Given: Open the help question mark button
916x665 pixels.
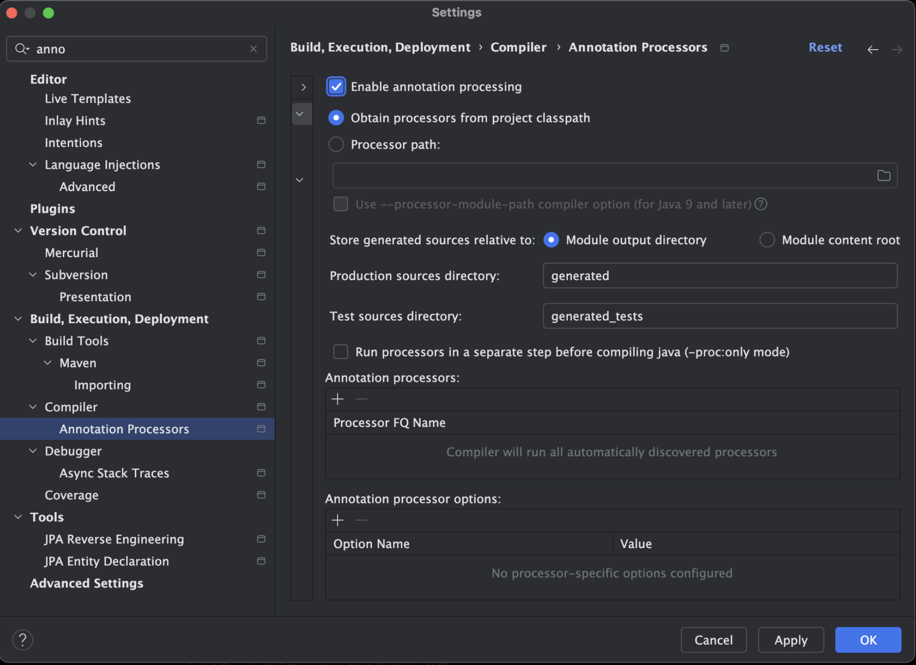Looking at the screenshot, I should point(22,640).
